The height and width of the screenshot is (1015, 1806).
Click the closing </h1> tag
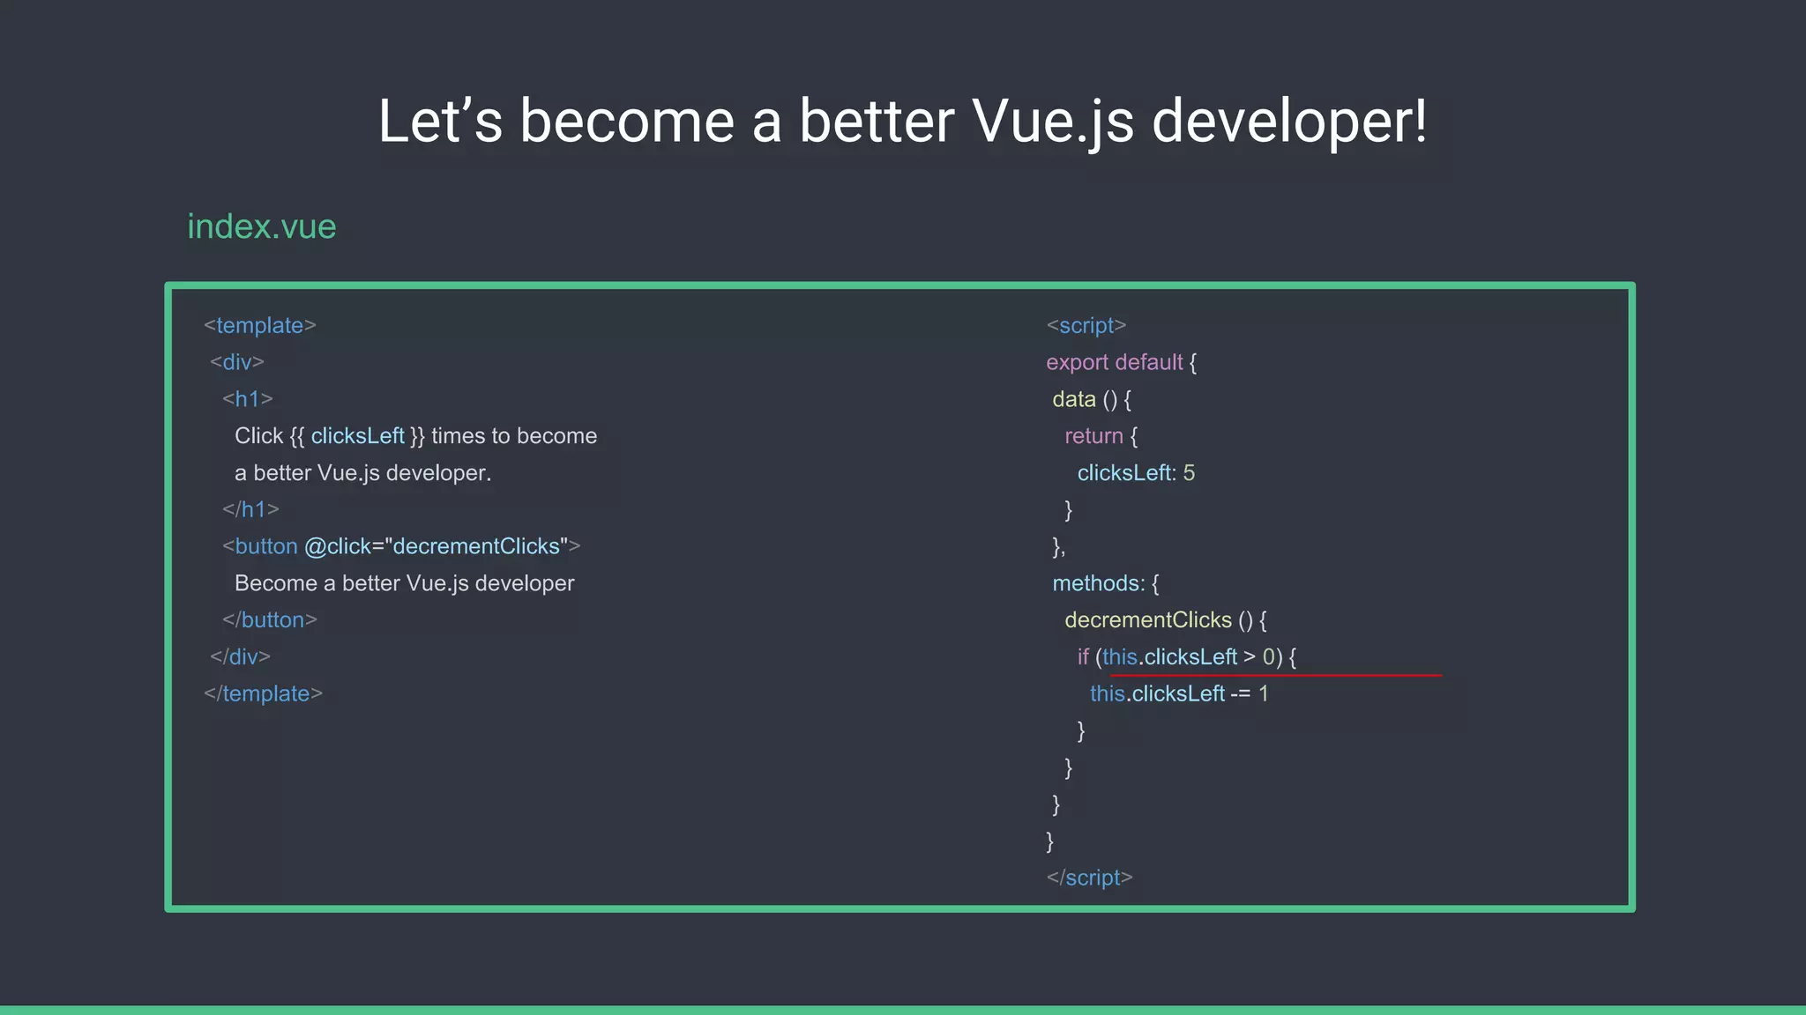(x=250, y=509)
